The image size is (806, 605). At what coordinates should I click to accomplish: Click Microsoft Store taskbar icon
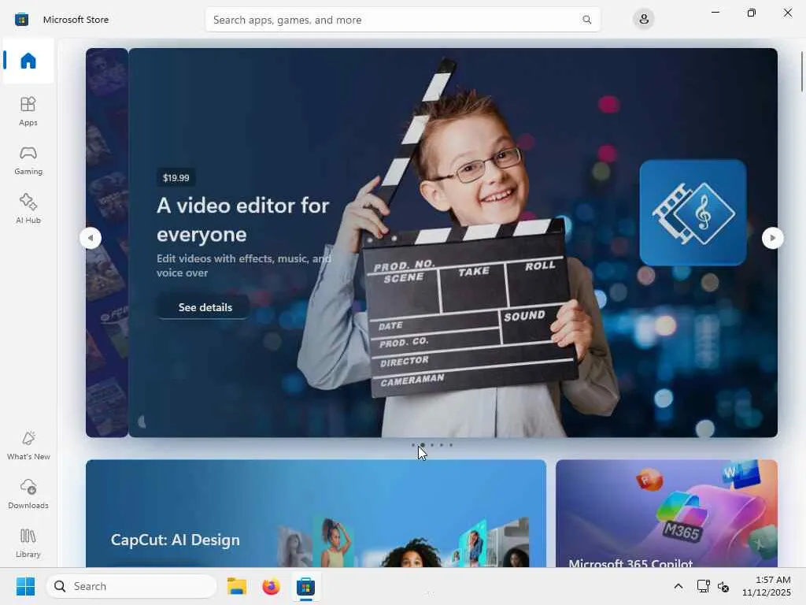click(305, 586)
